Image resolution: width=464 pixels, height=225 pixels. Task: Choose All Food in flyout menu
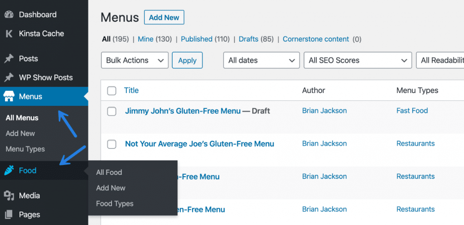109,172
